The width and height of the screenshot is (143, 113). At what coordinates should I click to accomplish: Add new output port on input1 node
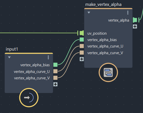click(x=55, y=84)
